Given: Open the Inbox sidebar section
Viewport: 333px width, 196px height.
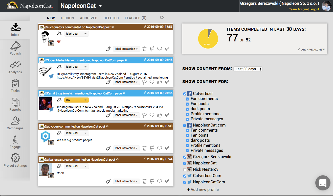Looking at the screenshot, I should pos(15,30).
